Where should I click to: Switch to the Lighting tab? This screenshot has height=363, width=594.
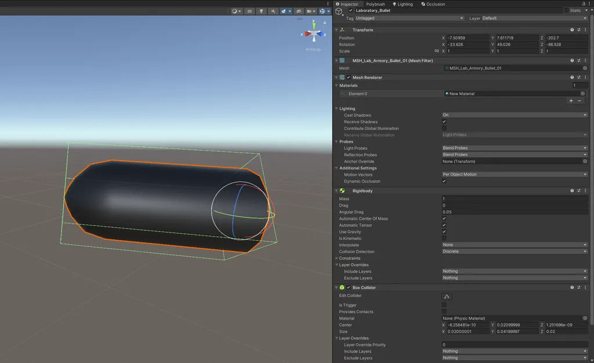point(403,4)
